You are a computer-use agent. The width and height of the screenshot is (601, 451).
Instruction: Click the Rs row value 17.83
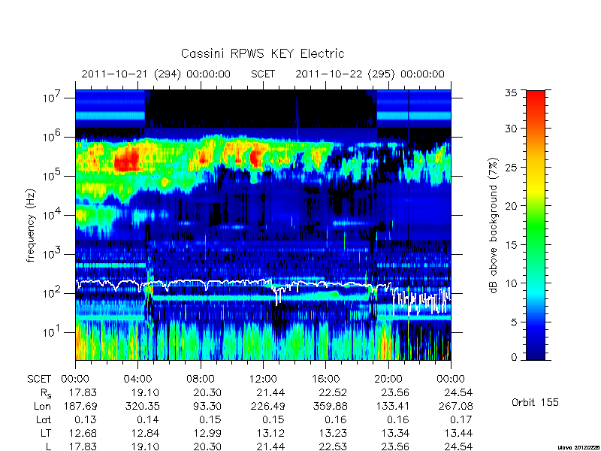pyautogui.click(x=83, y=392)
